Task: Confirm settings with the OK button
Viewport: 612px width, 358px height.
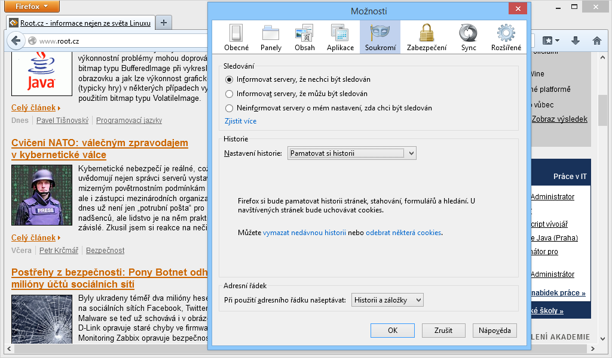Action: click(x=392, y=330)
